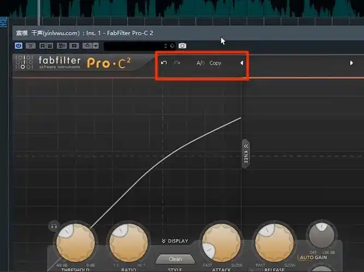The height and width of the screenshot is (272, 364).
Task: Click the rectangular window-mode host toolbar button
Action: point(74,46)
